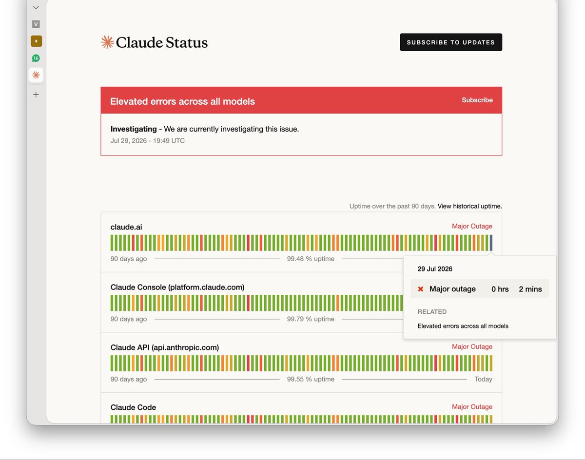Click 90 days ago label under Claude API
The height and width of the screenshot is (460, 585).
click(129, 379)
